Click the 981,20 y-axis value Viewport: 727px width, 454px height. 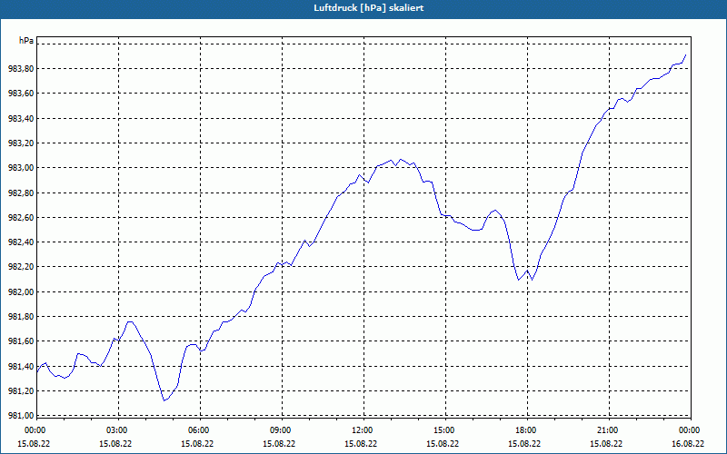pyautogui.click(x=21, y=391)
